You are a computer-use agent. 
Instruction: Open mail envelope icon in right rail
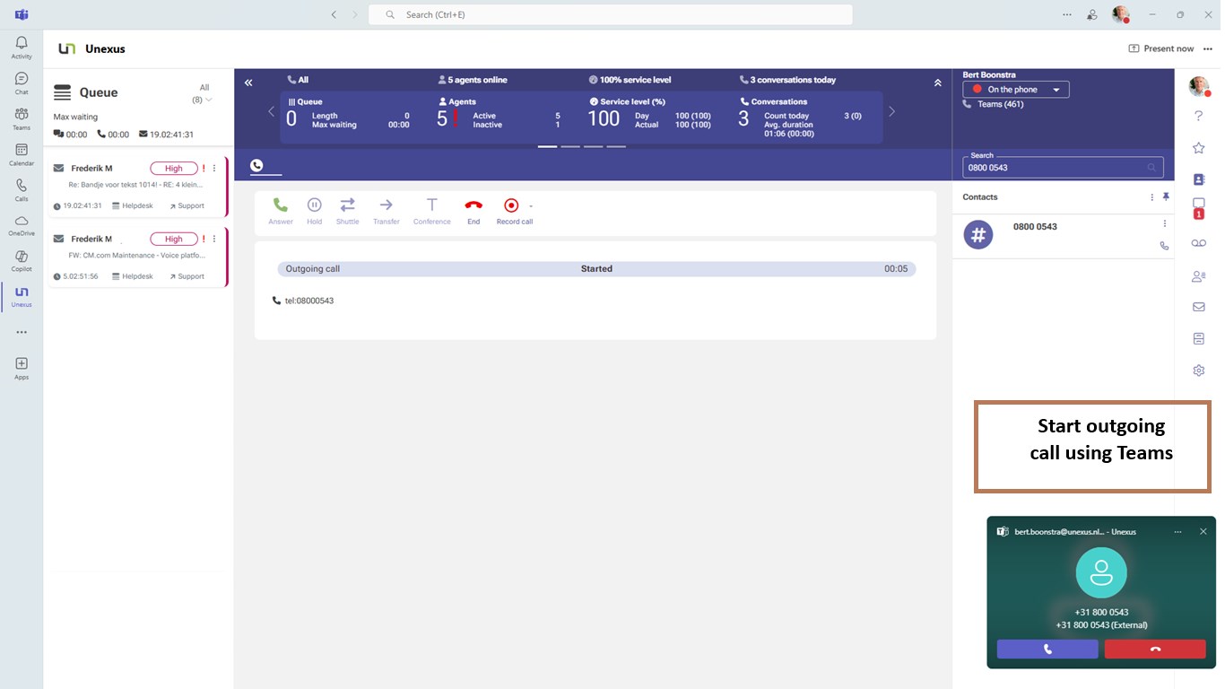1198,307
